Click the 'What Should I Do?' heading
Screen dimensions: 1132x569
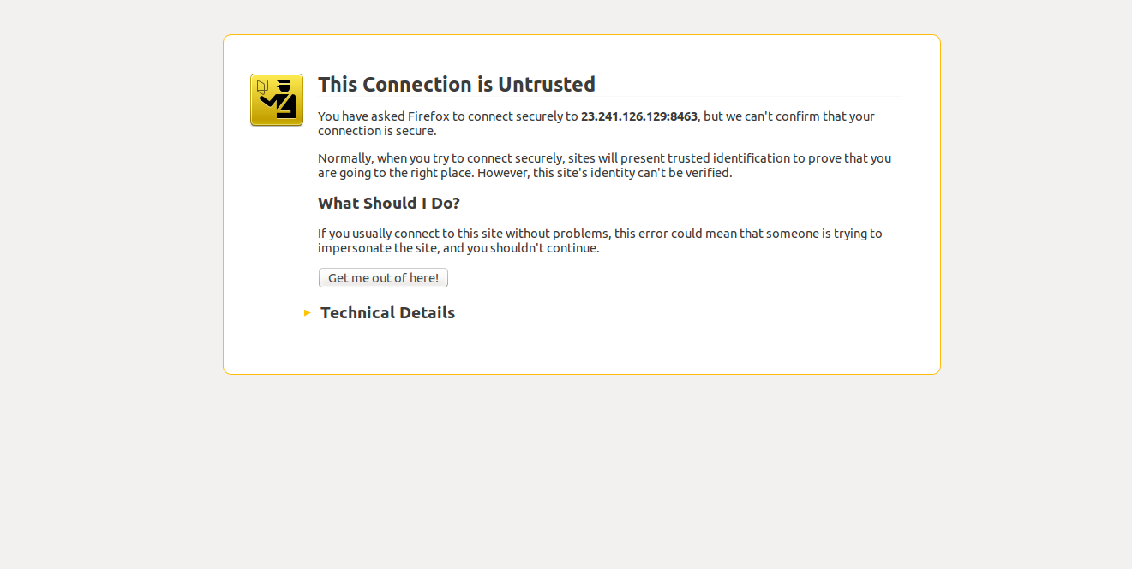click(x=389, y=204)
